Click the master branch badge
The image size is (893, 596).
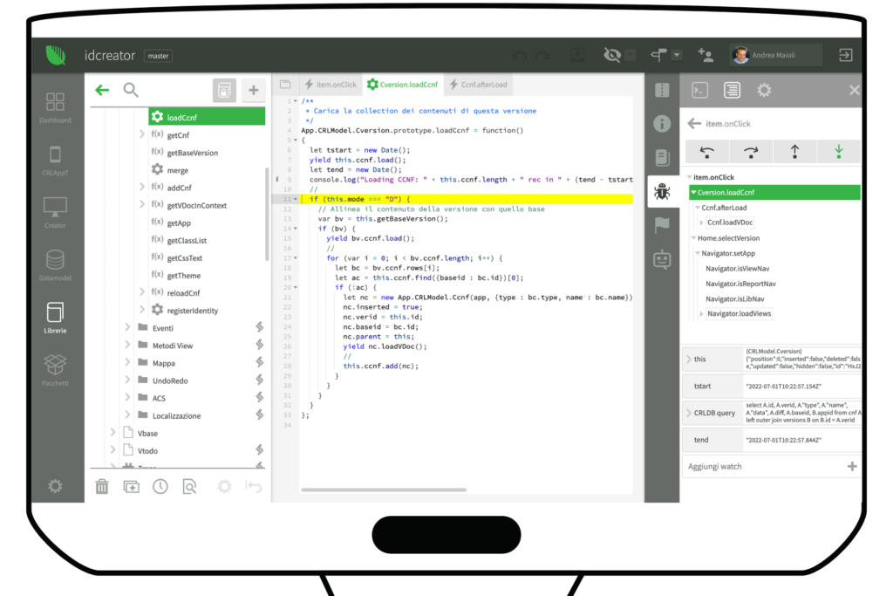coord(159,56)
